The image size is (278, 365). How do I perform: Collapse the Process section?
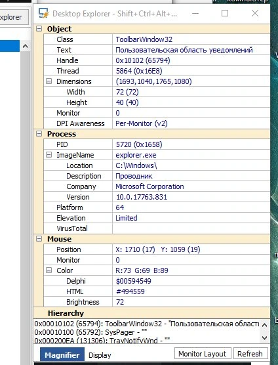point(39,134)
